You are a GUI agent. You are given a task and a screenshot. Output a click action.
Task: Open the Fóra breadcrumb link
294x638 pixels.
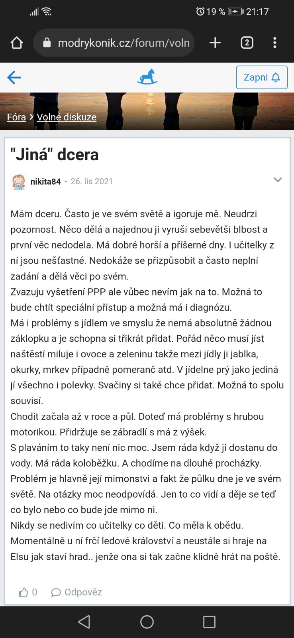[16, 117]
